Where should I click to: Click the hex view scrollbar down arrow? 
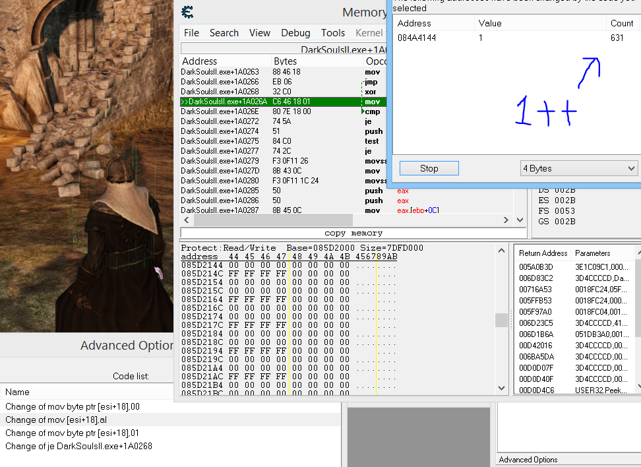[502, 388]
